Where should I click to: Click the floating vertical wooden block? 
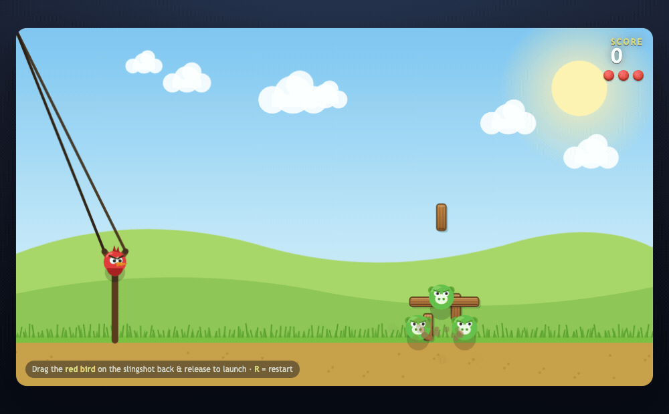[441, 217]
